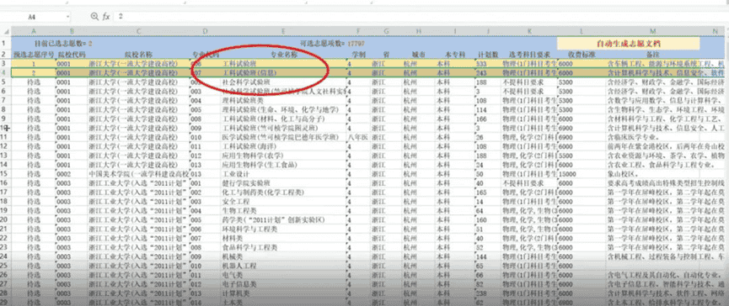
Task: Open the Name Box dropdown arrow
Action: pyautogui.click(x=67, y=17)
